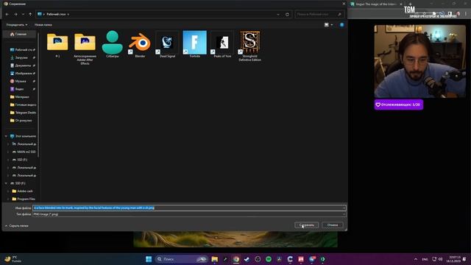Image resolution: width=471 pixels, height=265 pixels.
Task: Show hidden system tray icons
Action: tap(416, 259)
